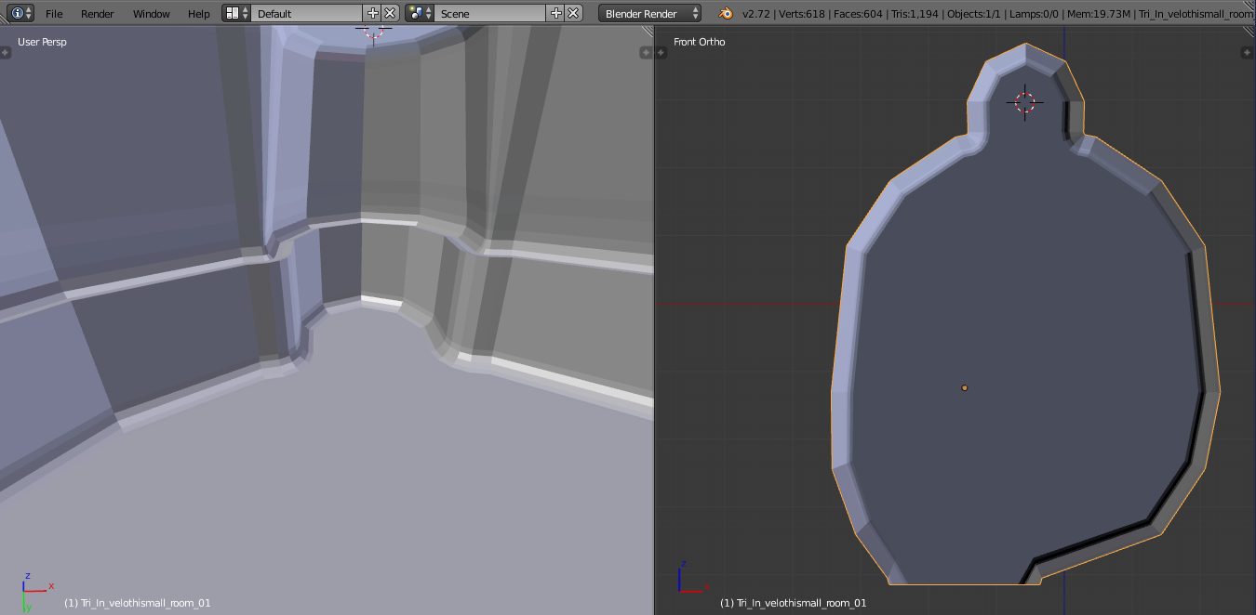Browse scenes with the scene icon

pyautogui.click(x=421, y=13)
